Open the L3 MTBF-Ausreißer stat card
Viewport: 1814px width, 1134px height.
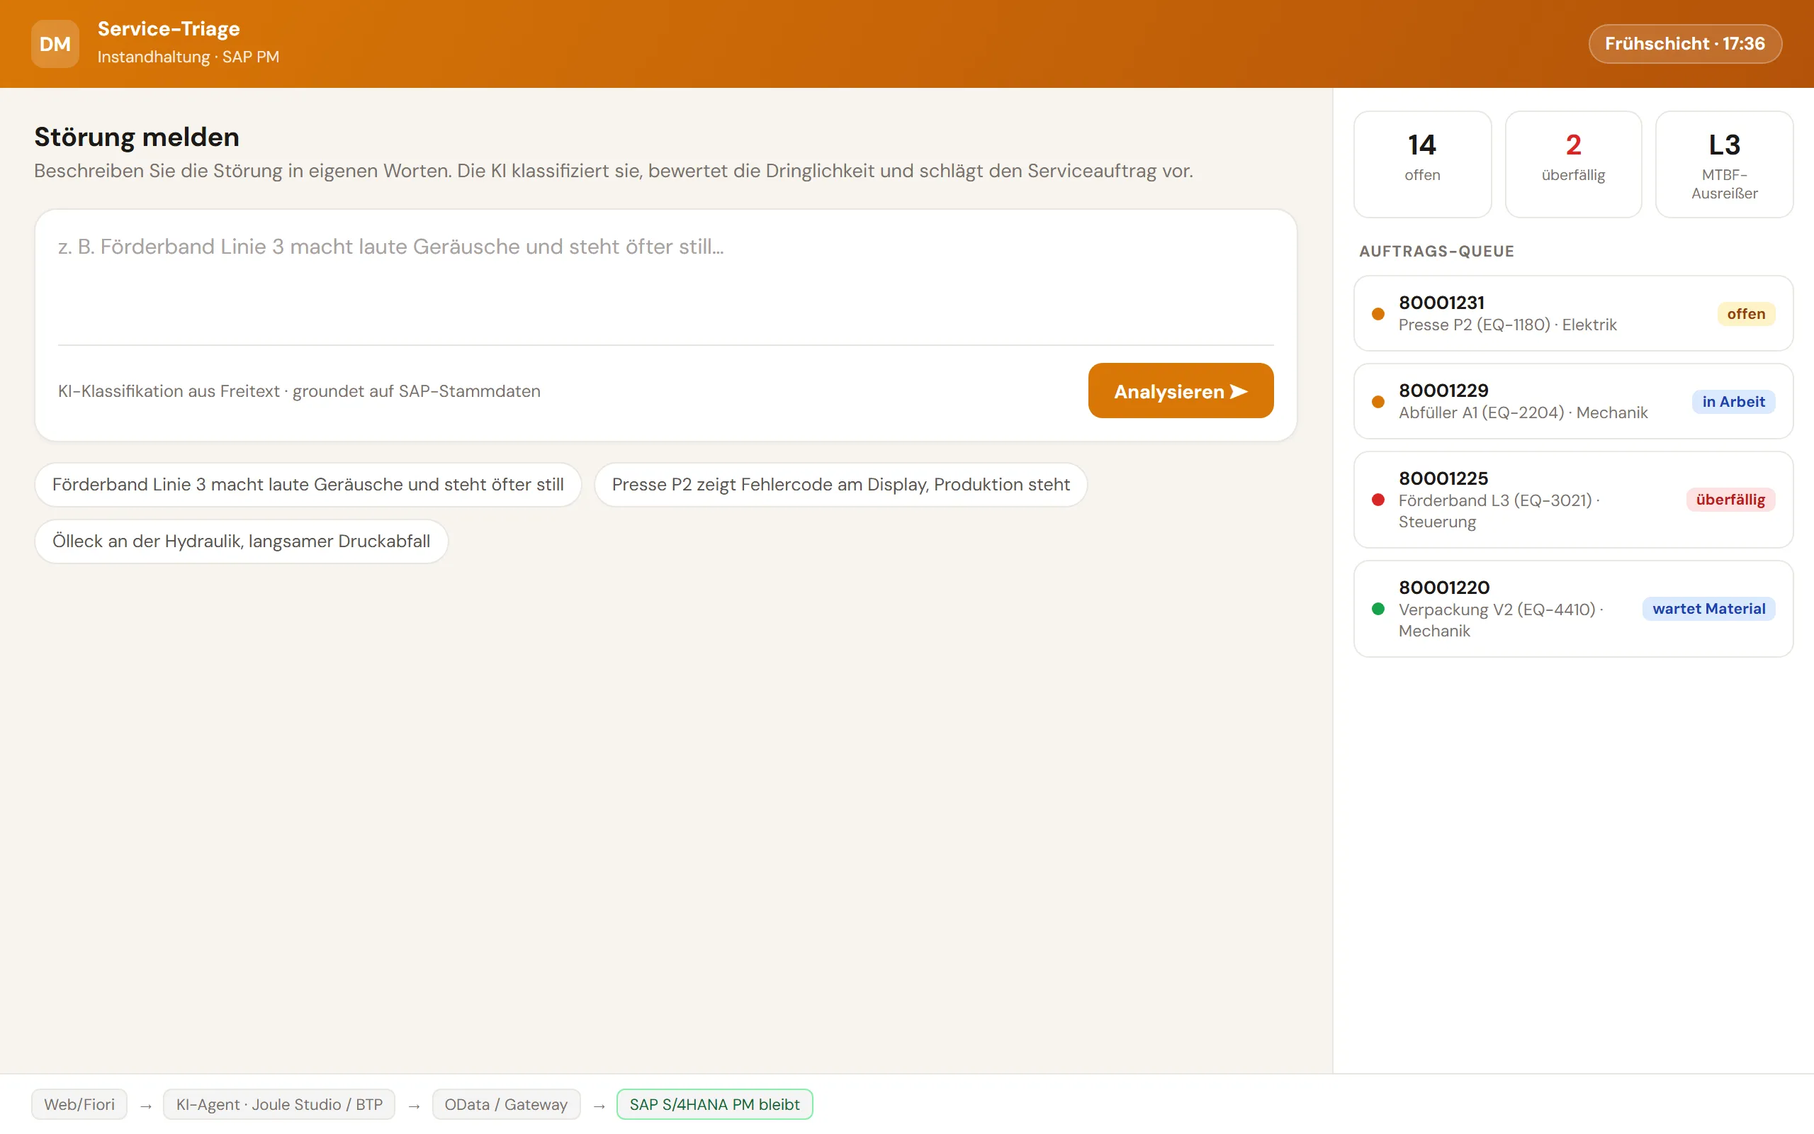(1724, 164)
